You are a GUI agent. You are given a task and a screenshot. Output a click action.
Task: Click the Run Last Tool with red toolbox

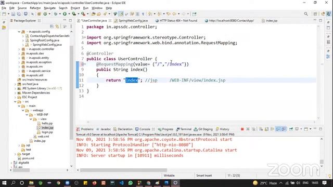point(83,14)
